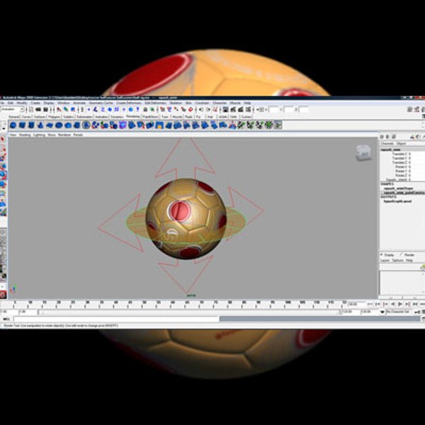Open the Constrain menu
Image resolution: width=425 pixels, height=425 pixels.
pyautogui.click(x=202, y=103)
